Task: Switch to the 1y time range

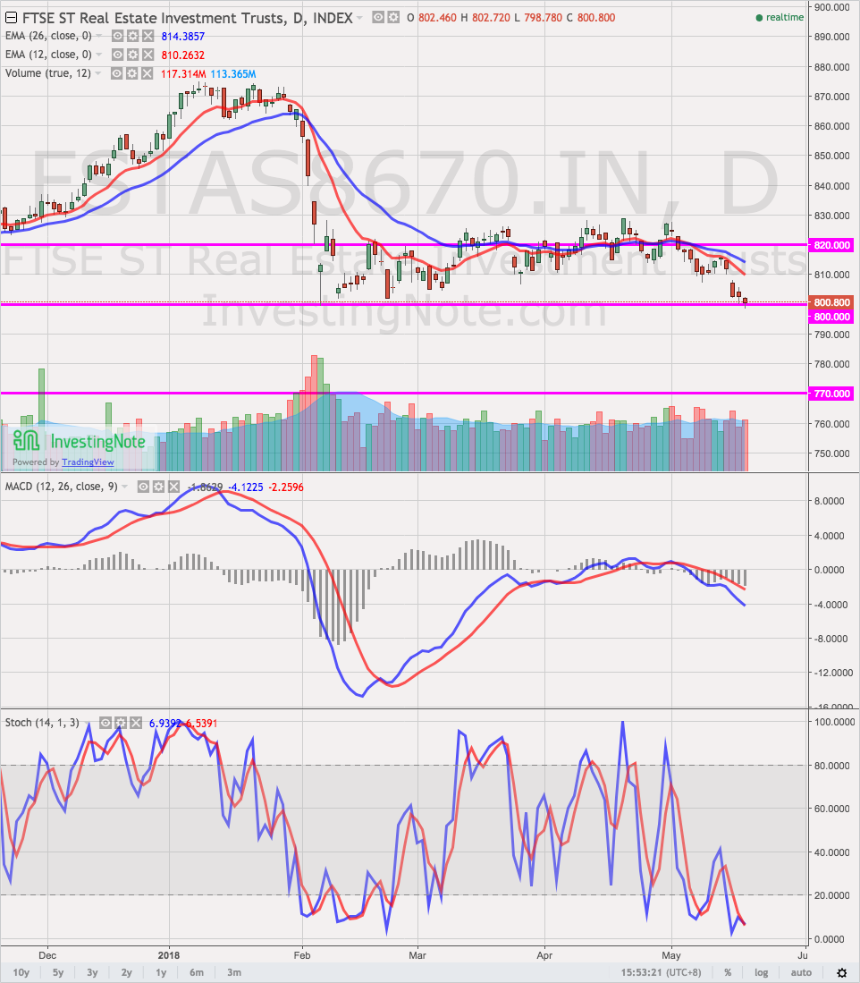Action: 162,972
